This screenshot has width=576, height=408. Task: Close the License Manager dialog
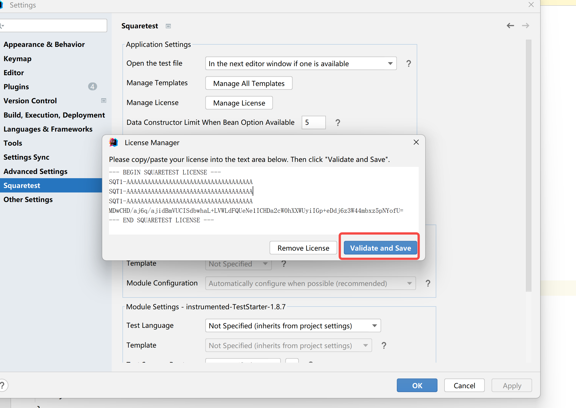coord(416,142)
